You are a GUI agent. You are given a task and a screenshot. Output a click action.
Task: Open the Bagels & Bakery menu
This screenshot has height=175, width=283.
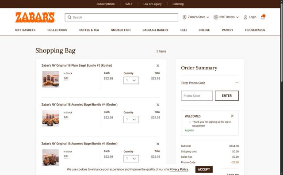coord(155,30)
